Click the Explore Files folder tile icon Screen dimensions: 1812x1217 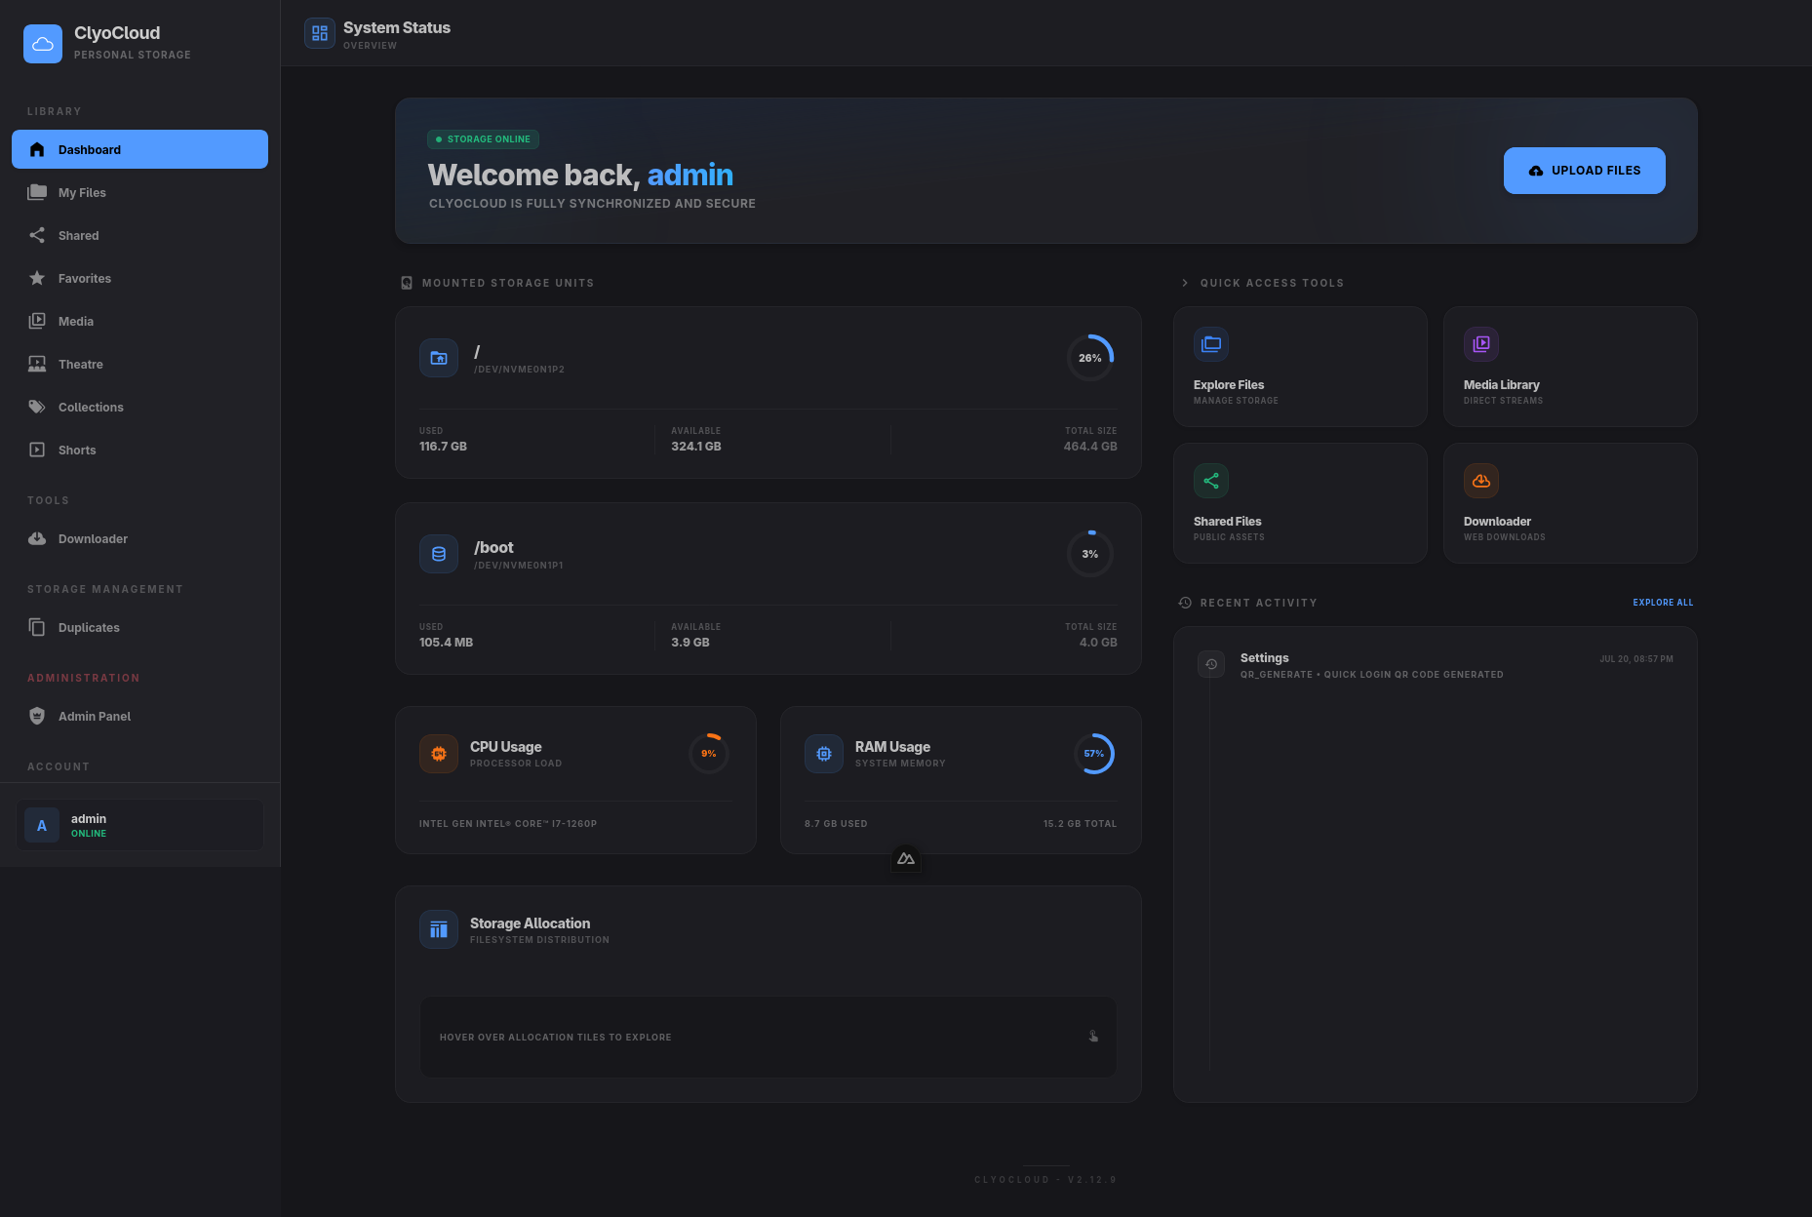coord(1211,344)
